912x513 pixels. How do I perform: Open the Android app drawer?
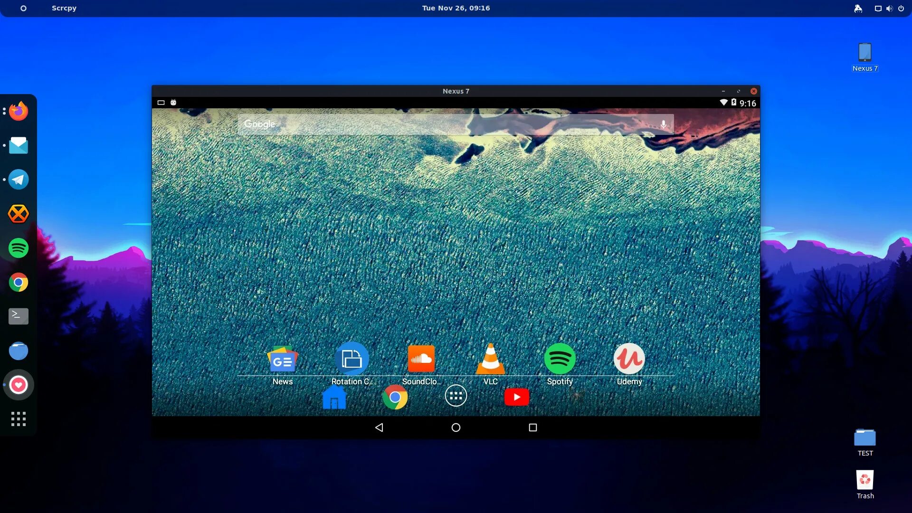456,396
